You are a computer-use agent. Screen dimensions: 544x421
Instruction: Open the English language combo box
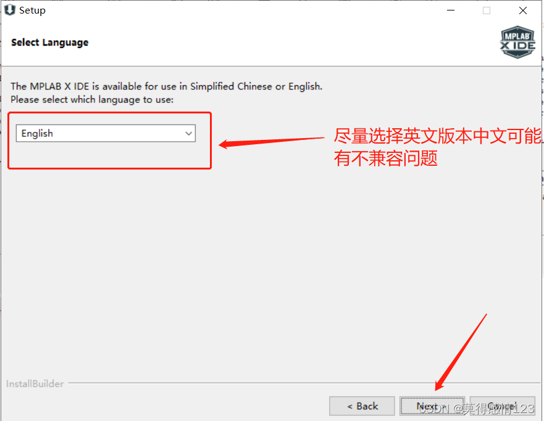point(106,133)
